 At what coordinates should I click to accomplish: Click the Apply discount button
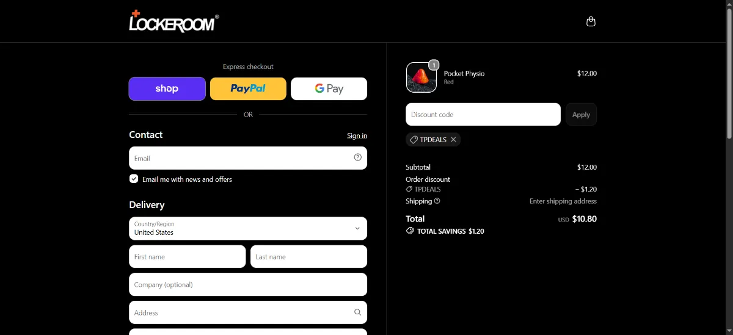(x=581, y=115)
